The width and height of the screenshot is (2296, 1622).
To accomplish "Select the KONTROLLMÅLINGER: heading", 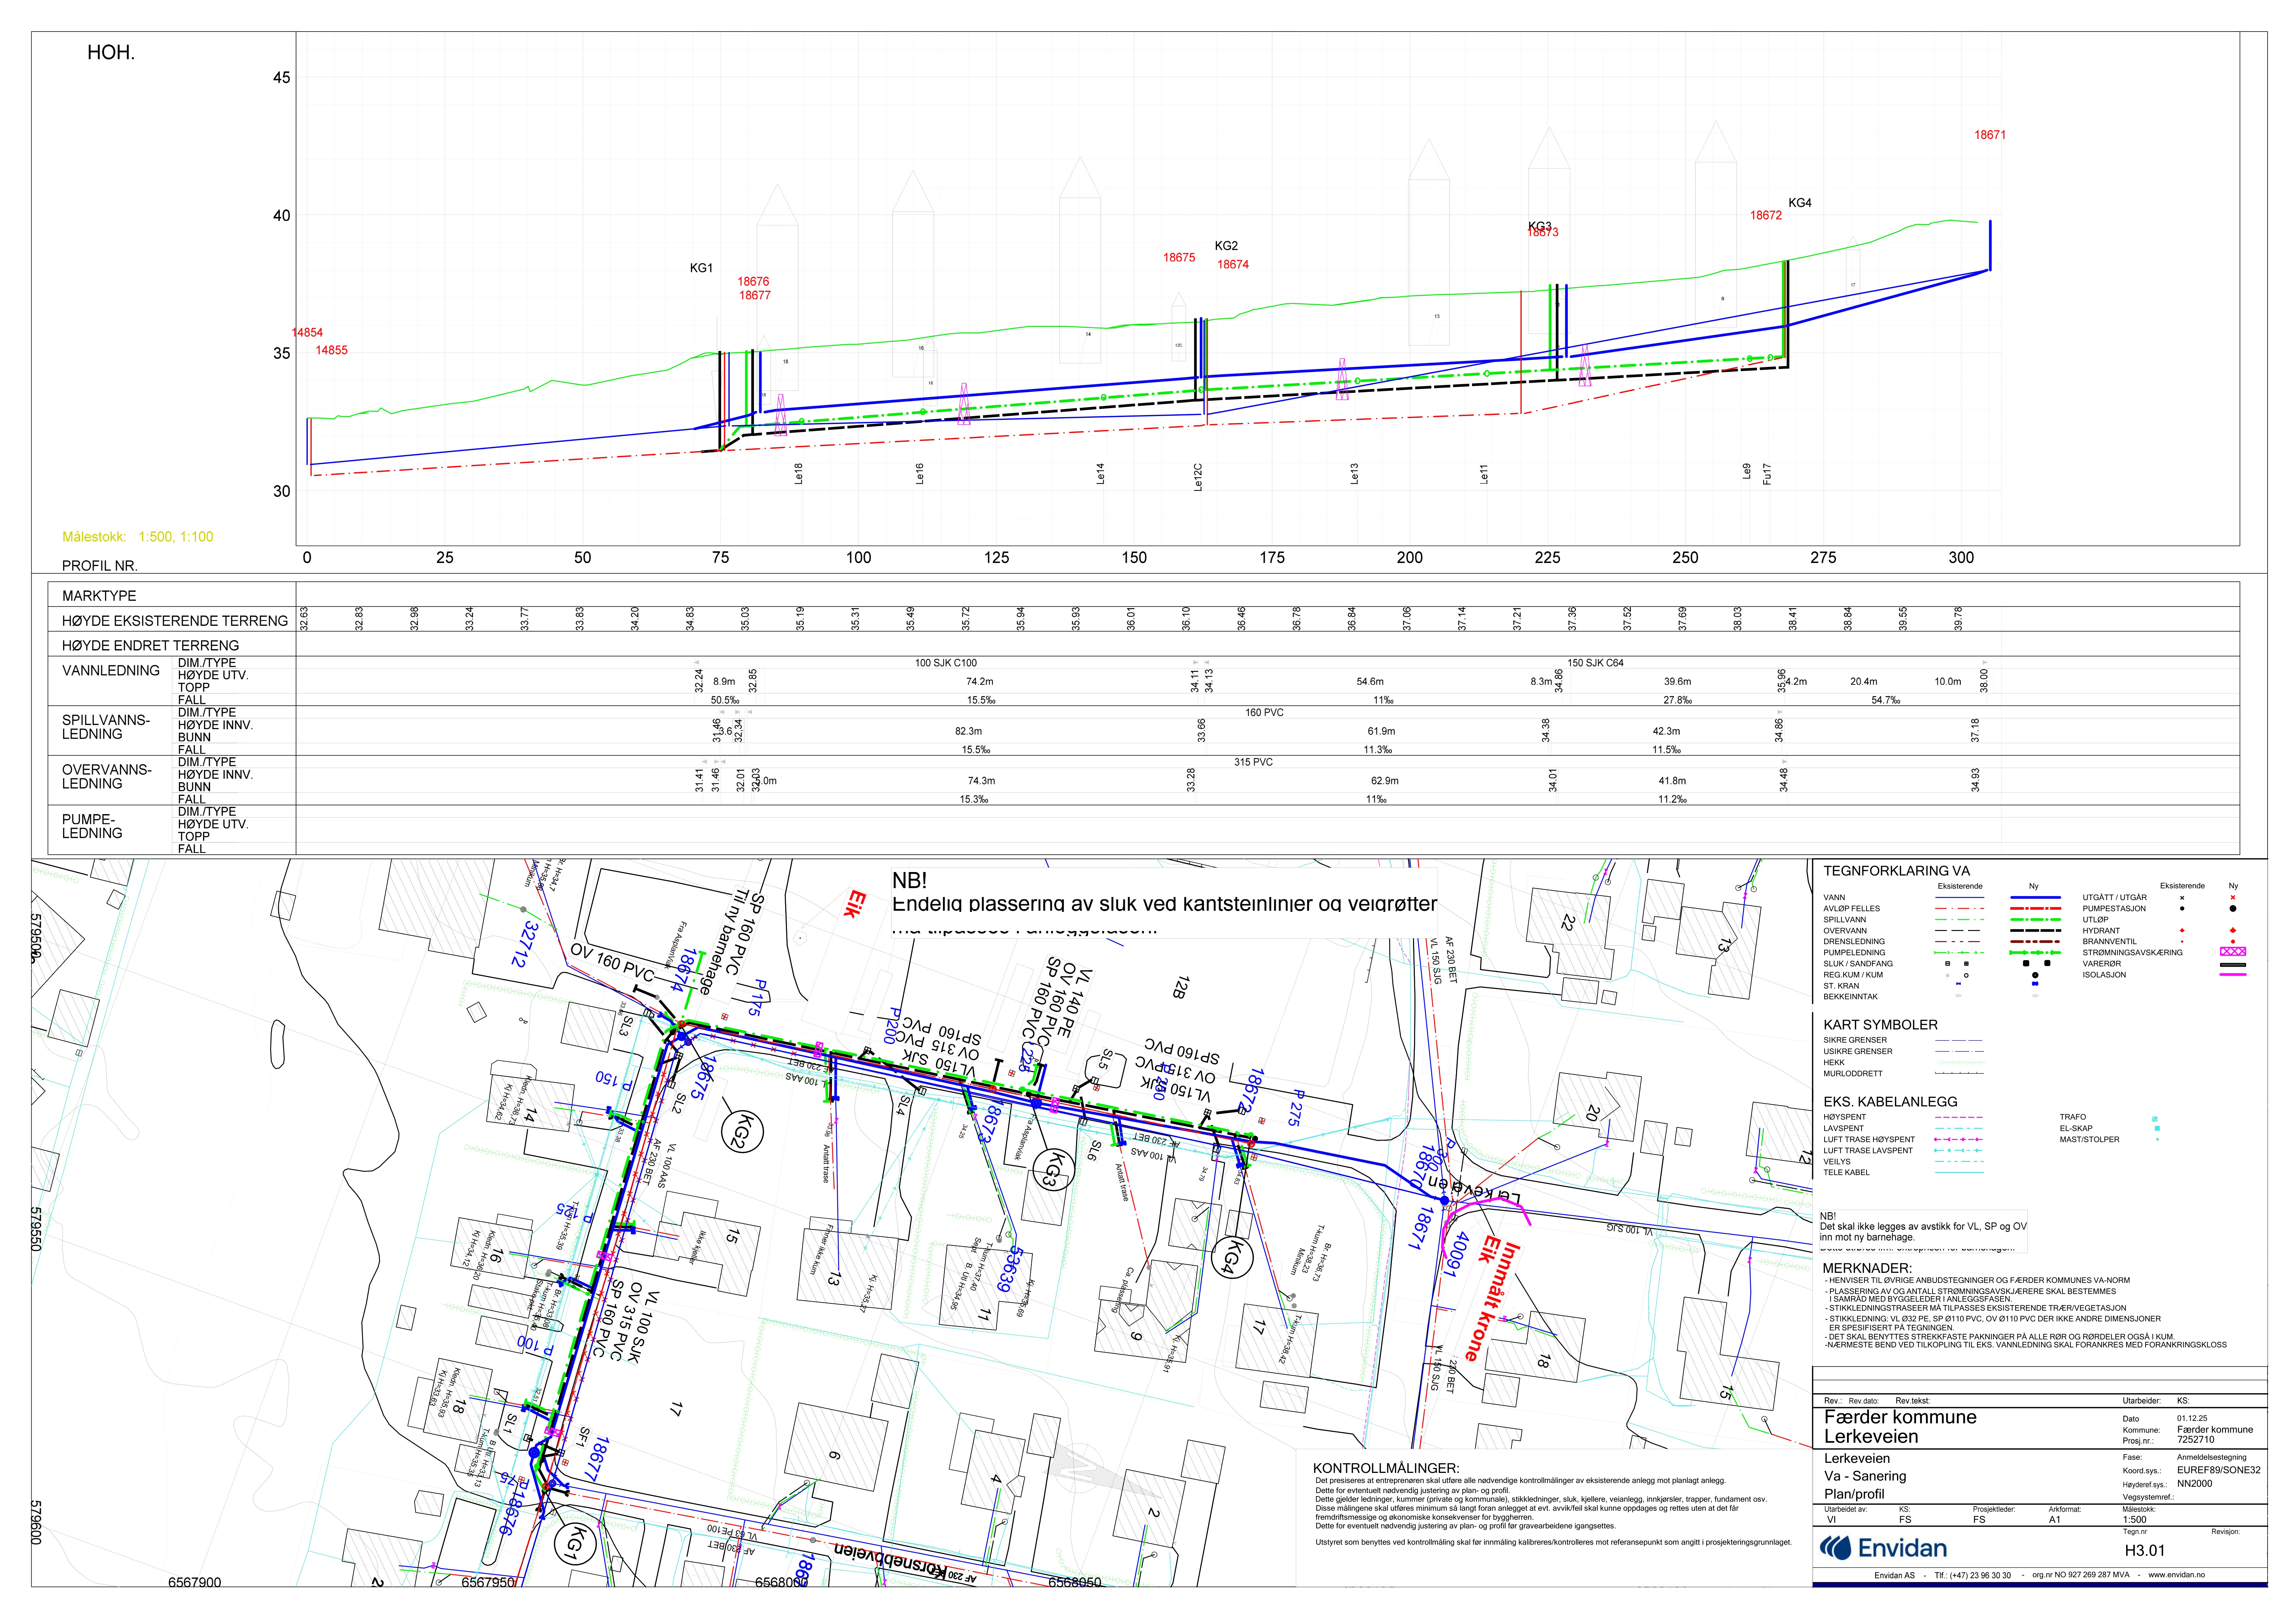I will 1386,1468.
